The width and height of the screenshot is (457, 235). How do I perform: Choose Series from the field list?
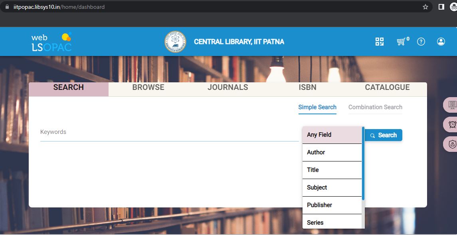coord(332,221)
